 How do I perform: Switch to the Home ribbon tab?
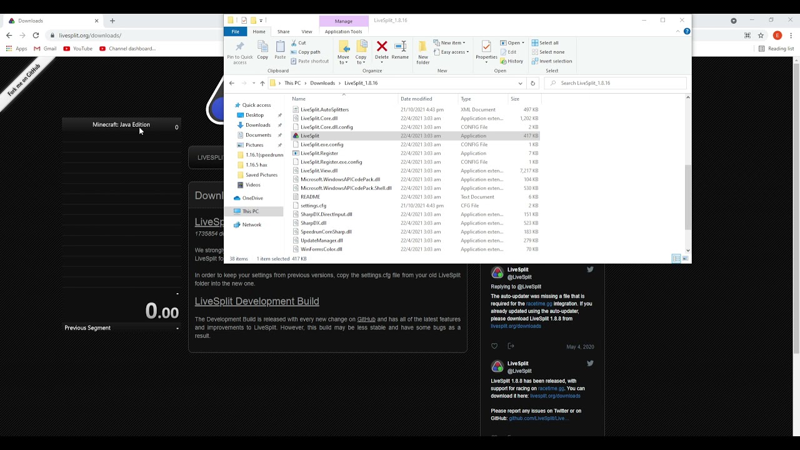[x=259, y=31]
